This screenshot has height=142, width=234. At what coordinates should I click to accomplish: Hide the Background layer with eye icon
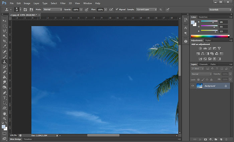tap(193, 86)
